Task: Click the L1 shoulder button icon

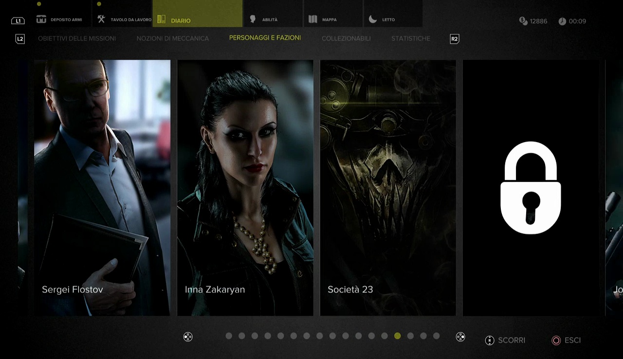Action: point(18,21)
